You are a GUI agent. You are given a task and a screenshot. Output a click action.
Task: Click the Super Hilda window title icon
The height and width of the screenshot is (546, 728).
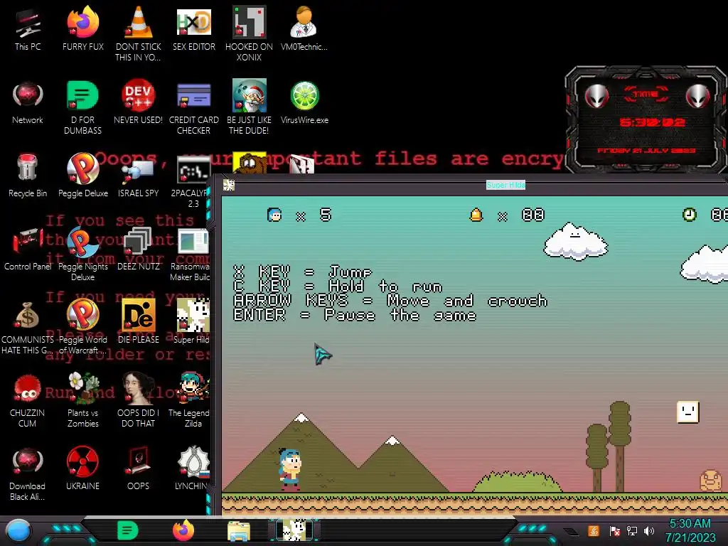(228, 185)
